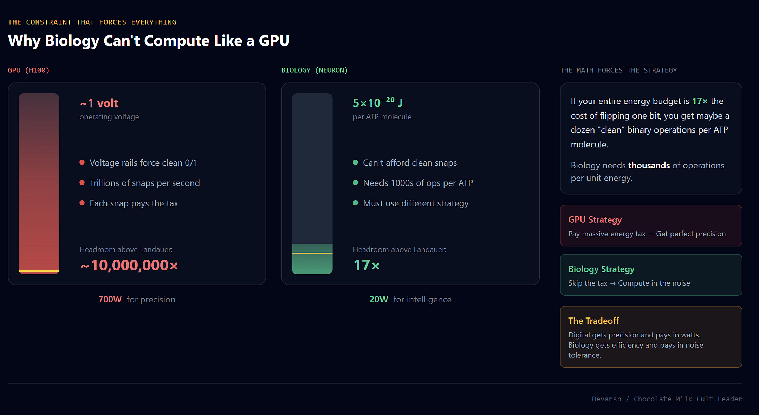
Task: Click the ~1 volt operating voltage heading
Action: 99,103
